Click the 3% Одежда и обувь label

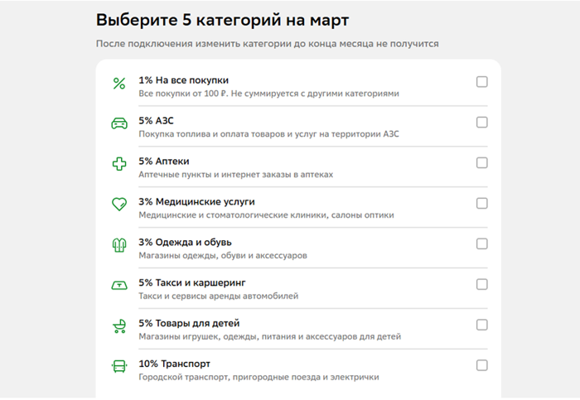pos(185,242)
